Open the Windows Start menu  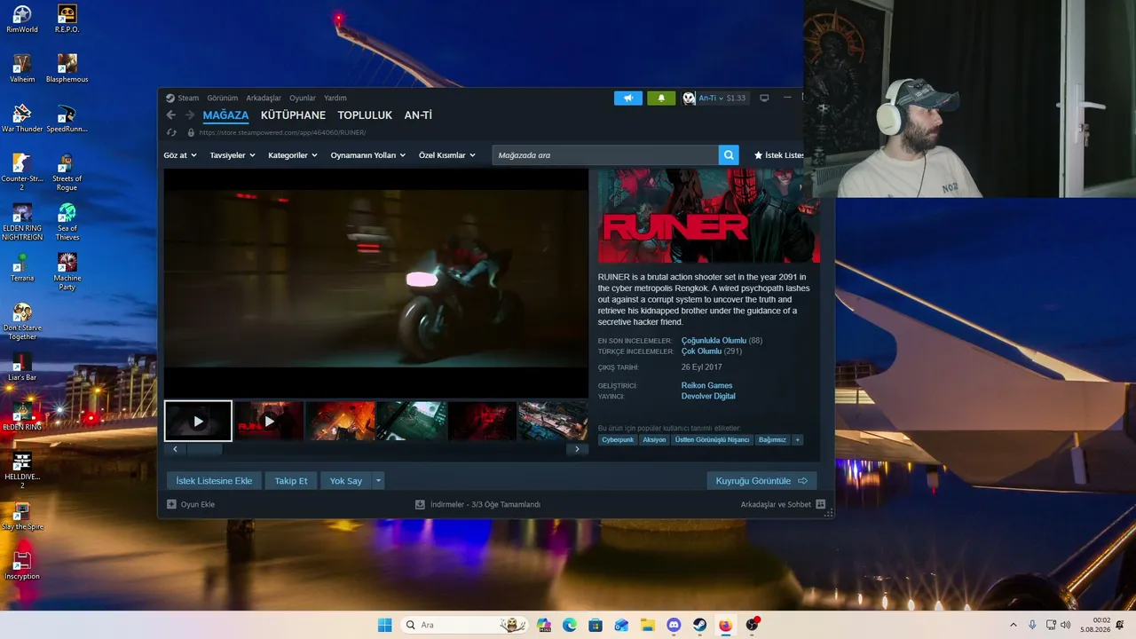click(x=384, y=625)
